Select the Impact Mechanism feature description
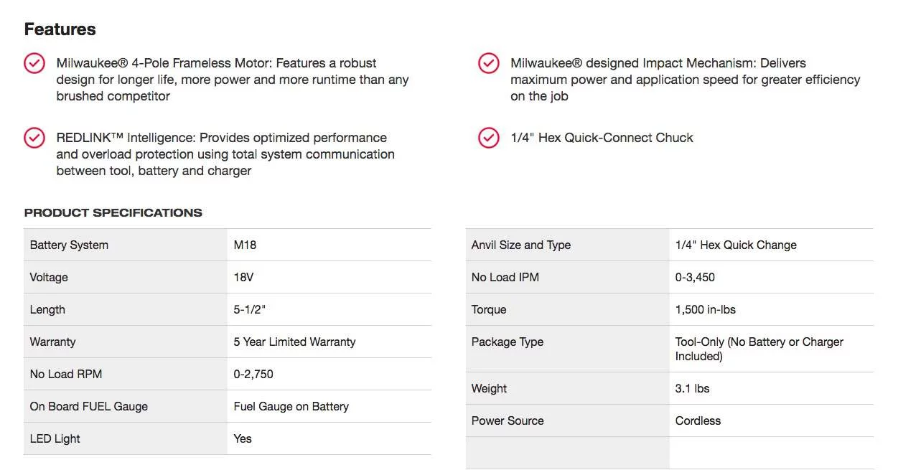The image size is (921, 470). coord(686,80)
